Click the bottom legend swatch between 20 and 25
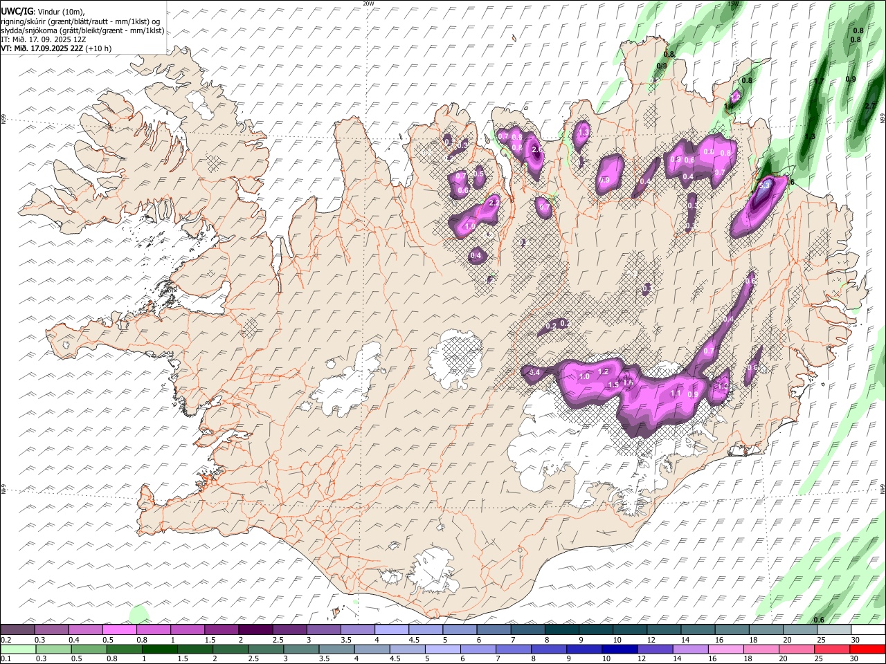This screenshot has width=886, height=664. pyautogui.click(x=796, y=649)
